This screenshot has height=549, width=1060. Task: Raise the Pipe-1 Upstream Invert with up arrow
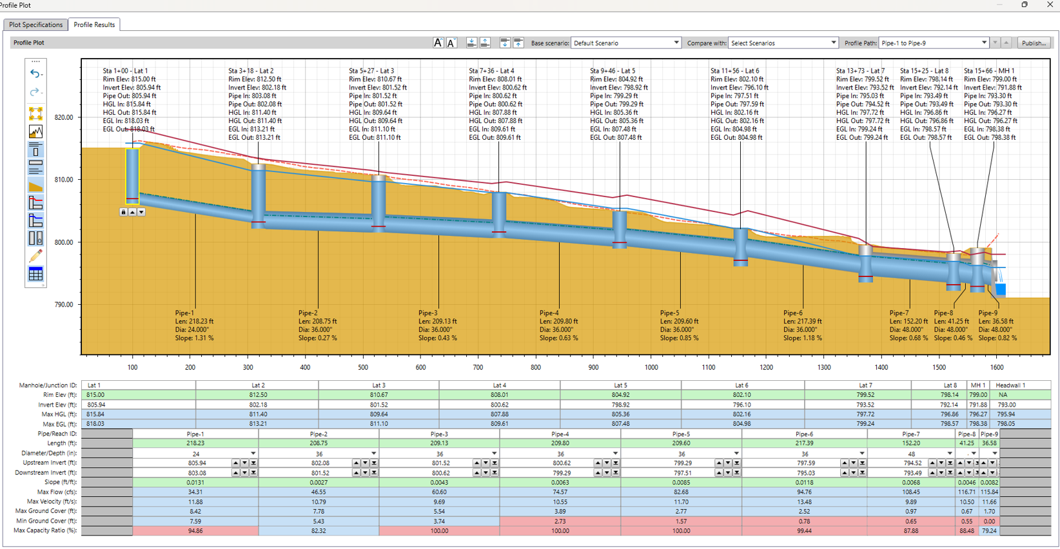(236, 463)
